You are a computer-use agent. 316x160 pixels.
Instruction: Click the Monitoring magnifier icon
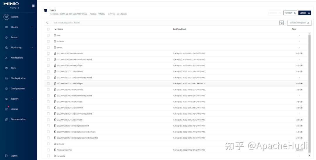point(6,48)
